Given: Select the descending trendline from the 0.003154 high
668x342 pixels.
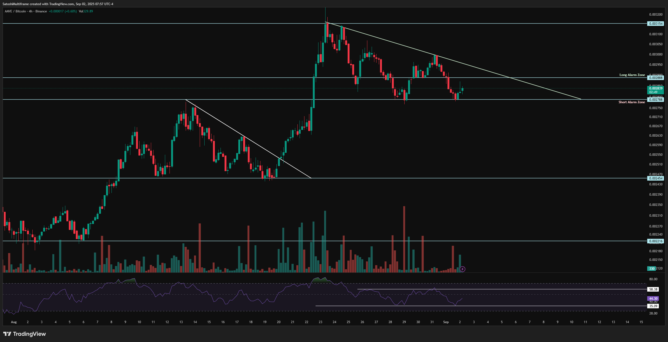Looking at the screenshot, I should coord(453,61).
